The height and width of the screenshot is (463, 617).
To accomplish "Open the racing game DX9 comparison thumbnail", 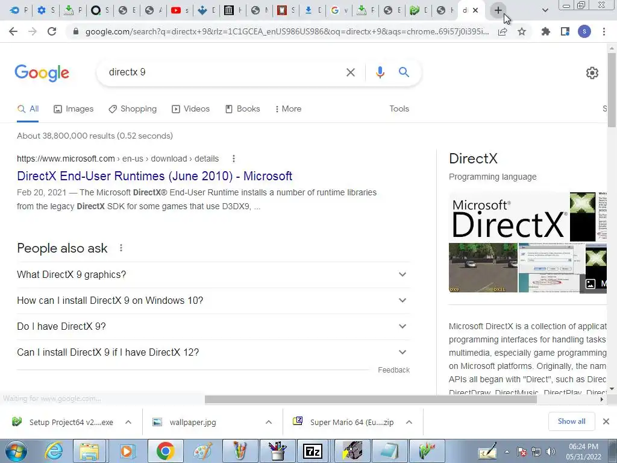I will (483, 268).
